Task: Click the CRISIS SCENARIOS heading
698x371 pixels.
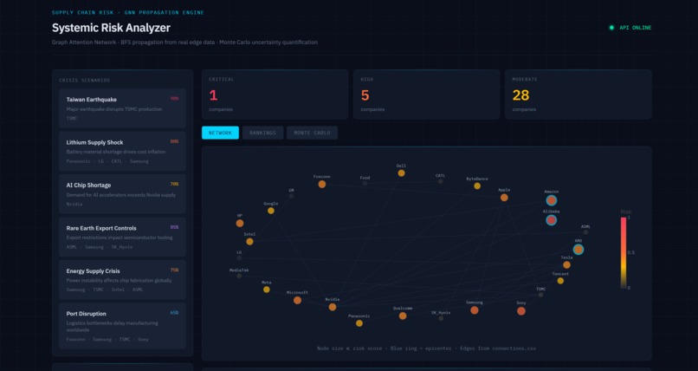Action: pos(85,81)
